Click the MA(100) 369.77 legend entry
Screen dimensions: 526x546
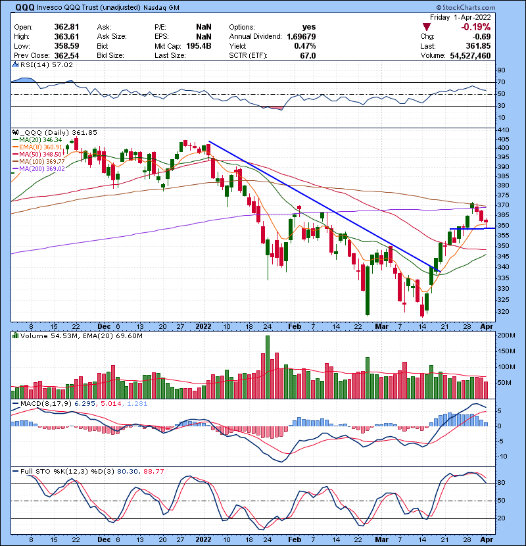click(39, 162)
